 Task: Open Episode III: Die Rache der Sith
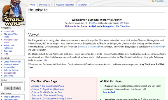pos(46,92)
